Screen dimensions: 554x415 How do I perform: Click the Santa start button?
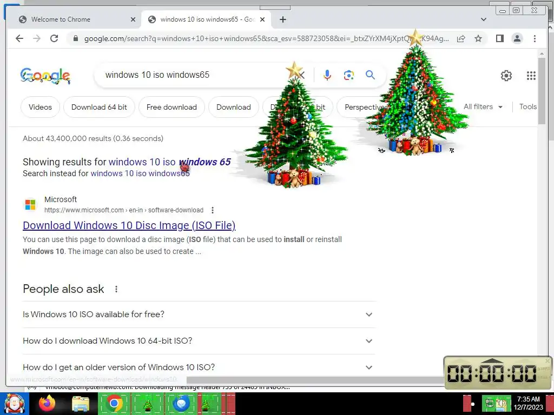point(14,404)
